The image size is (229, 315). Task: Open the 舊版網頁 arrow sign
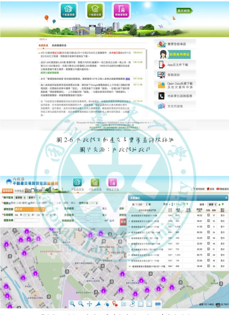pyautogui.click(x=184, y=11)
